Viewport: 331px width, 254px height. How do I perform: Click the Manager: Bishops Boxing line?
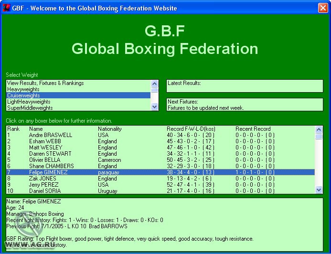[35, 214]
